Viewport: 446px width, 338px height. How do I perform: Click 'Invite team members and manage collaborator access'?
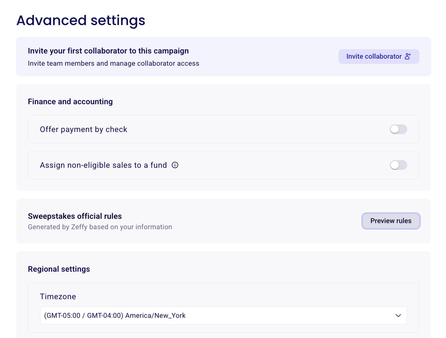[x=113, y=63]
